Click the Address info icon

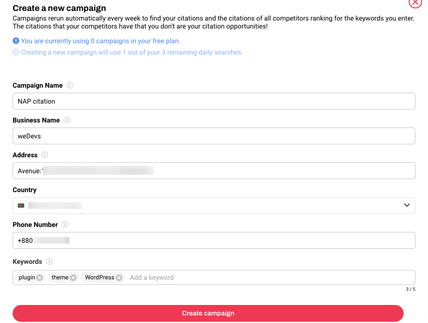click(45, 155)
